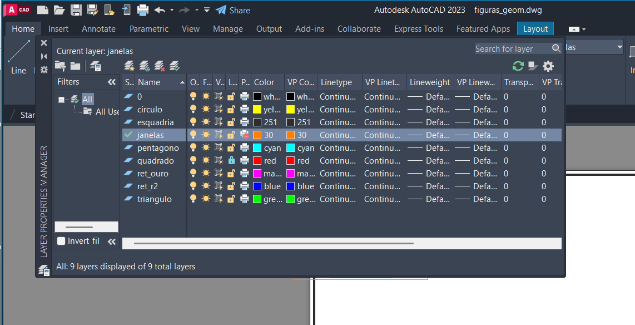Open the Express Tools ribbon tab
The image size is (635, 325).
coord(419,29)
